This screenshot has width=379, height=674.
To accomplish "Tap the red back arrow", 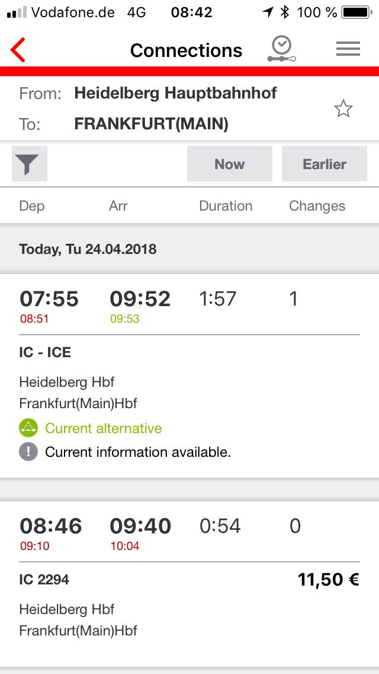I will pos(18,50).
